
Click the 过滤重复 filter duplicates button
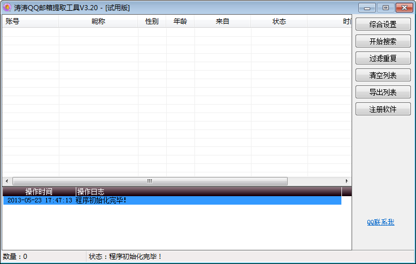pos(383,58)
